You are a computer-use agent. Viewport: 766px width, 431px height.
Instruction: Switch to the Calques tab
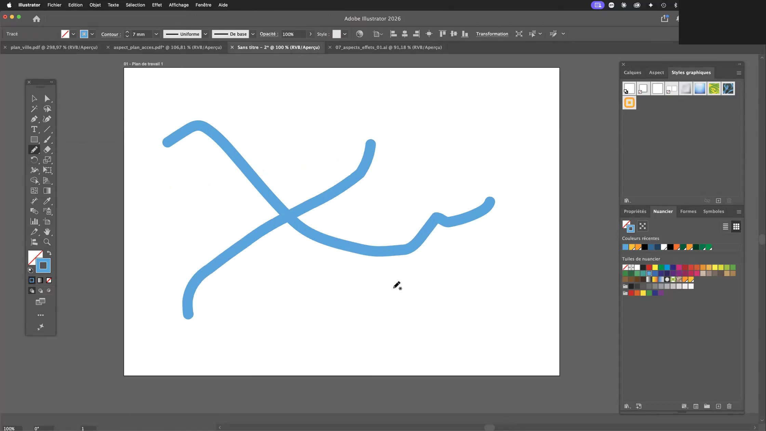tap(632, 73)
